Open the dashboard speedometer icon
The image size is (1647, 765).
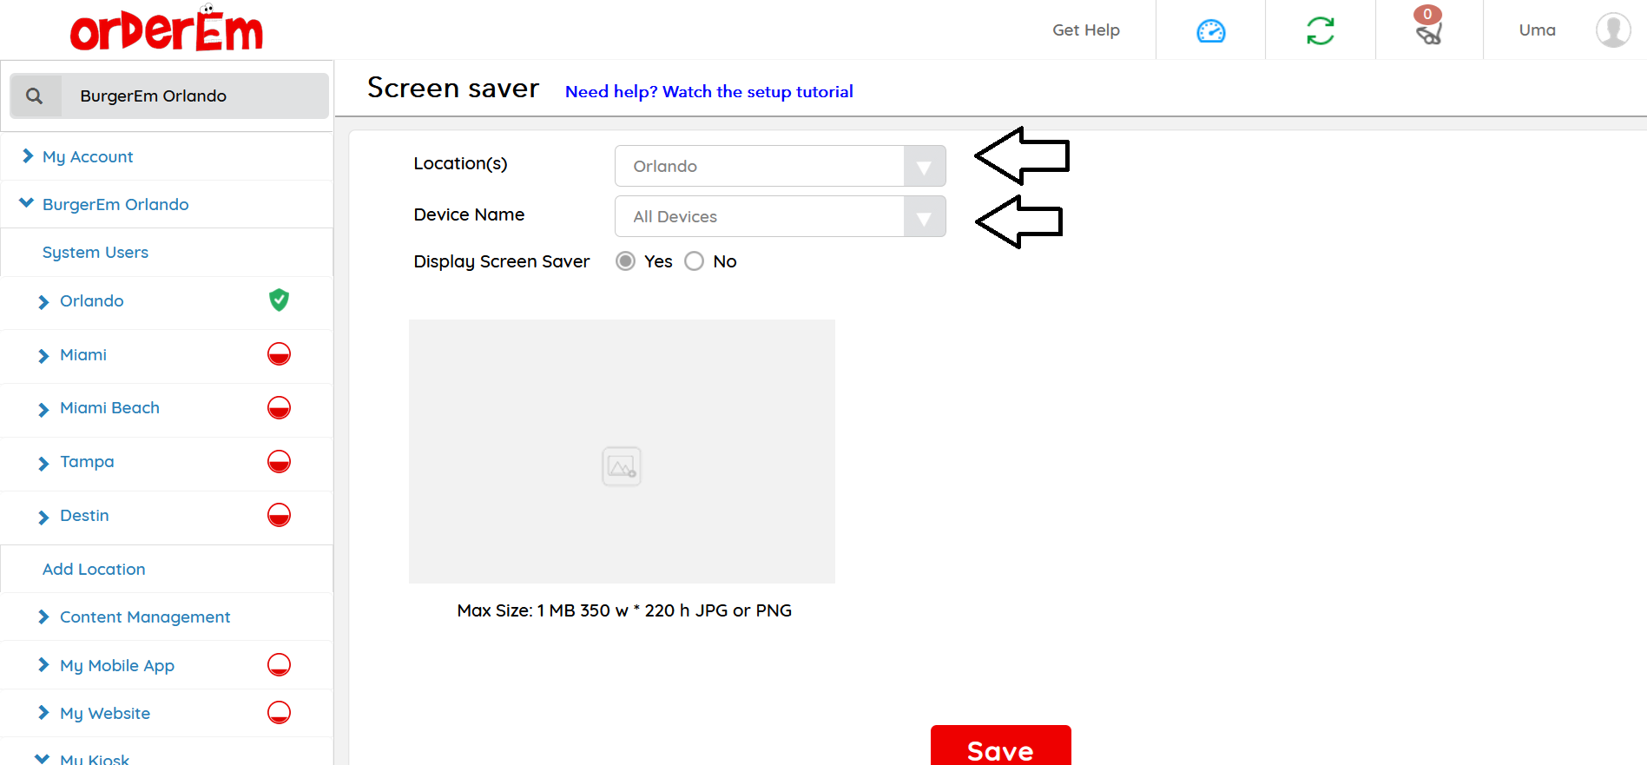pos(1210,31)
